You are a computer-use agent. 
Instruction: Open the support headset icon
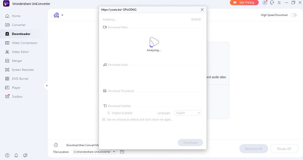pyautogui.click(x=272, y=3)
